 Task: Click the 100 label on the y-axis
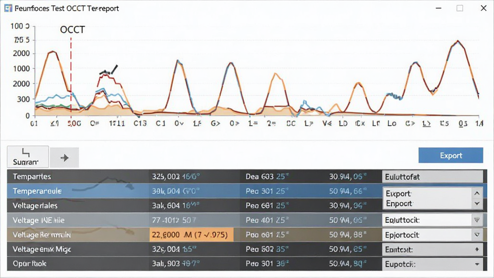tap(19, 26)
